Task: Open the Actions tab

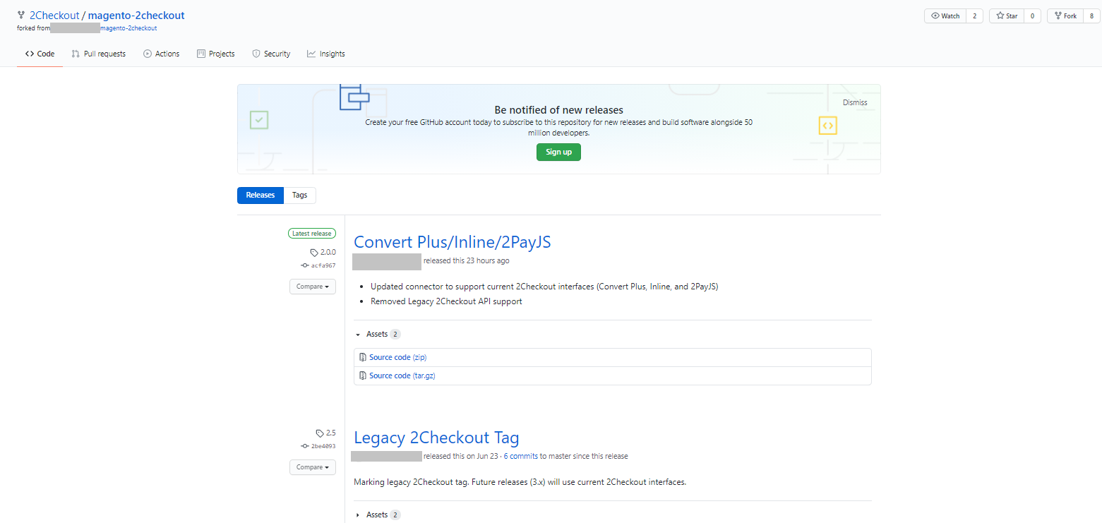Action: click(x=162, y=54)
